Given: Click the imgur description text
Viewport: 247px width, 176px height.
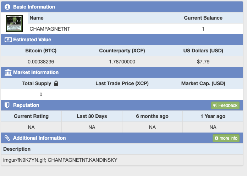Looking at the screenshot, I should click(x=60, y=160).
